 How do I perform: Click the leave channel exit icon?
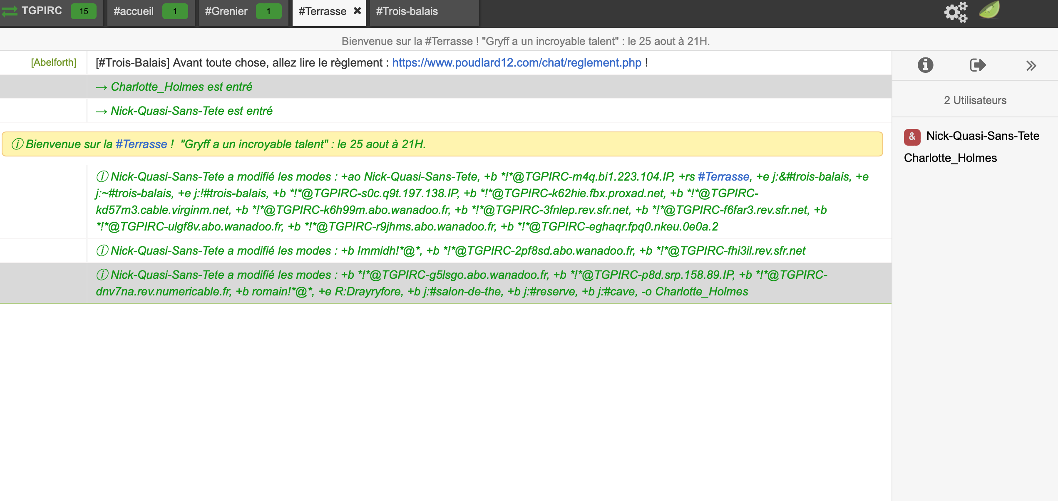point(978,65)
